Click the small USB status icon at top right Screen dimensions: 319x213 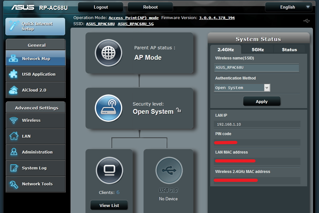point(307,21)
